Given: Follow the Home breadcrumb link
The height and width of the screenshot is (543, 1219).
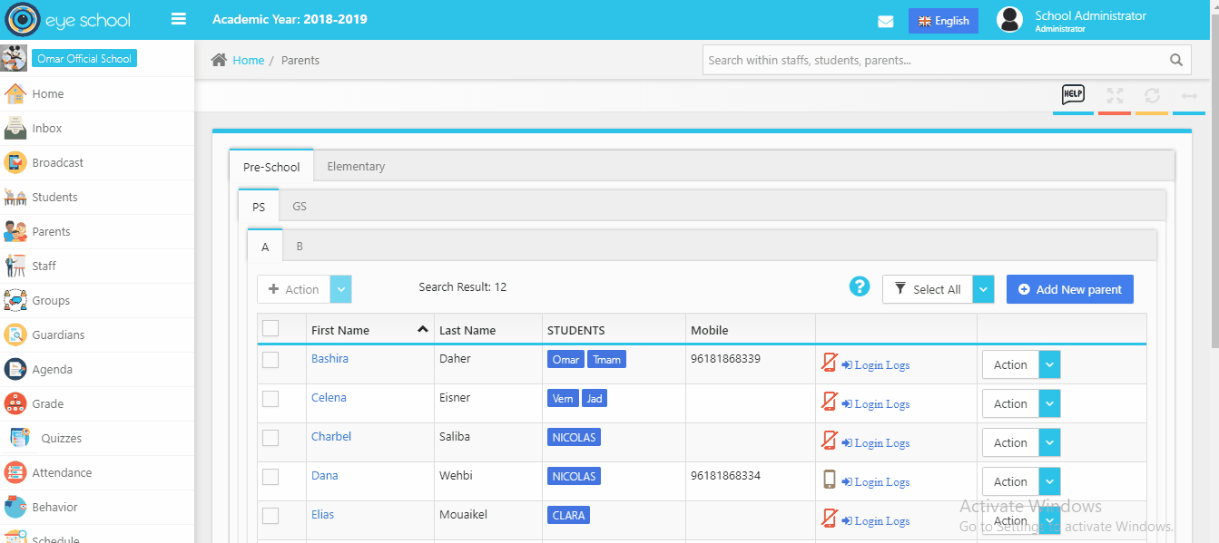Looking at the screenshot, I should 248,61.
